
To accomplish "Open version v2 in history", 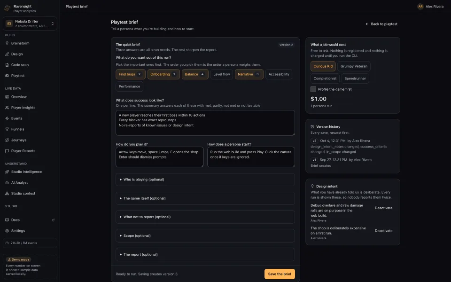I will (314, 141).
